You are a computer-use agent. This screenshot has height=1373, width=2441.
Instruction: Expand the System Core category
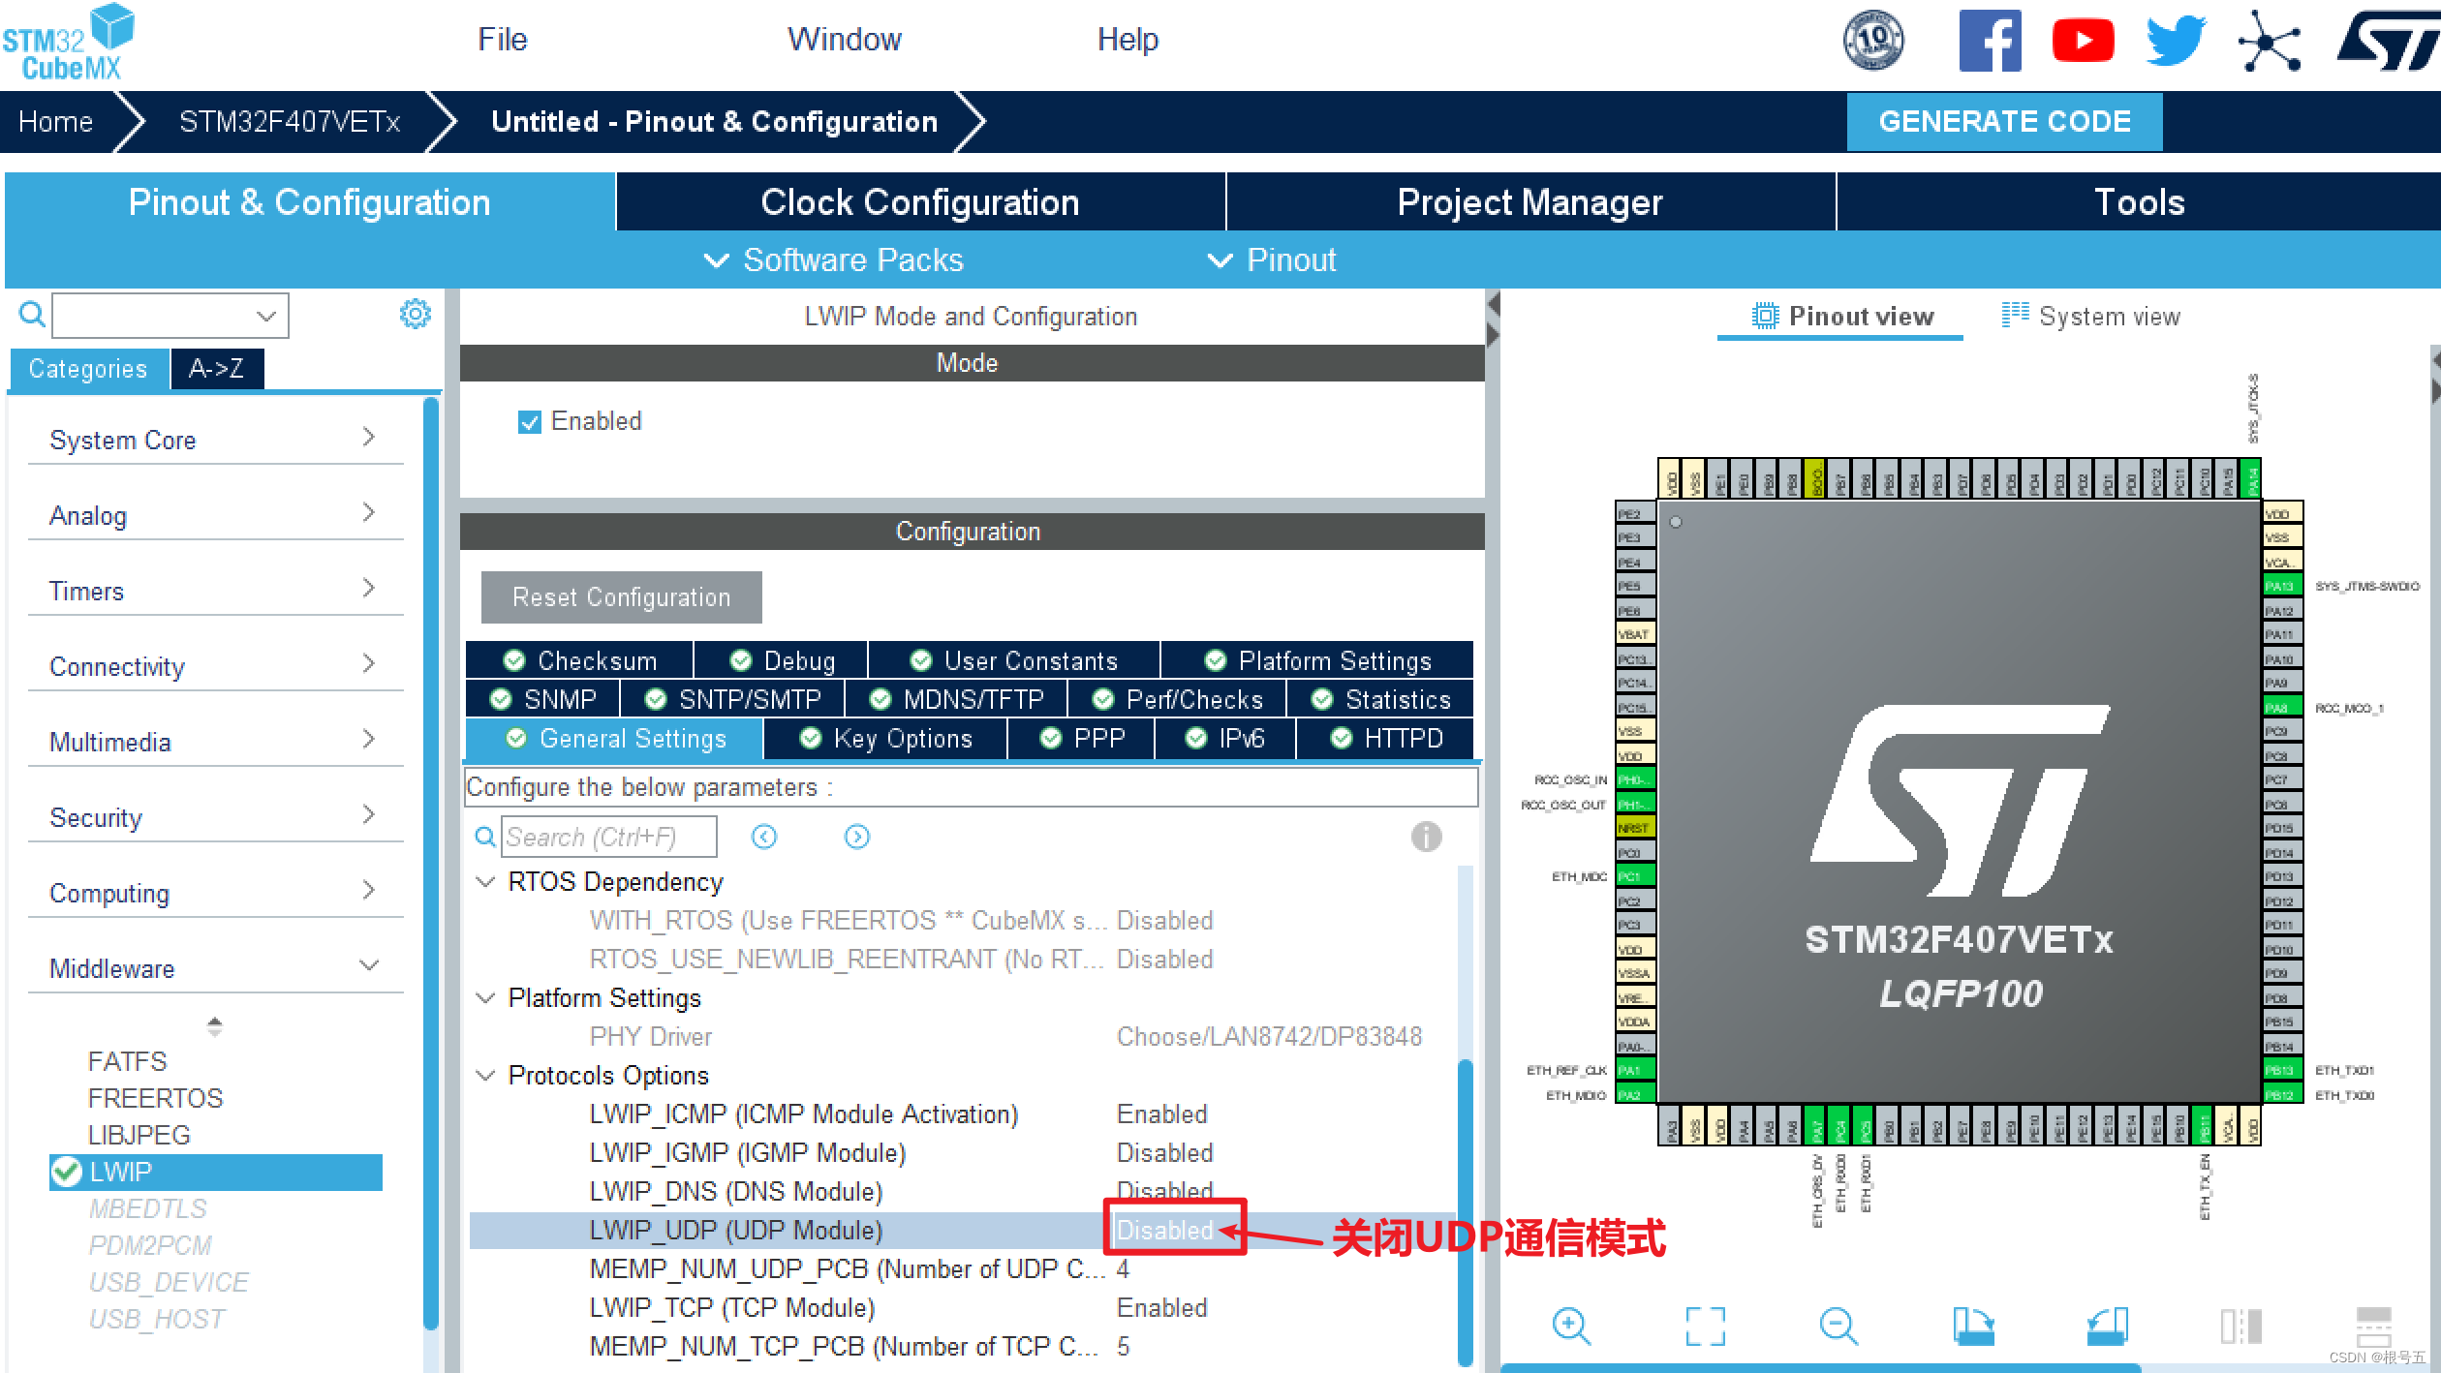coord(215,440)
